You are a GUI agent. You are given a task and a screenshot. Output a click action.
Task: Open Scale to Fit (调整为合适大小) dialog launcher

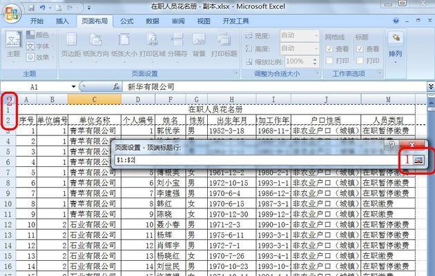point(317,73)
